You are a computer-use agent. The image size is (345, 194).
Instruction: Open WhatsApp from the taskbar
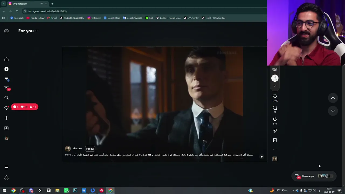click(x=66, y=190)
